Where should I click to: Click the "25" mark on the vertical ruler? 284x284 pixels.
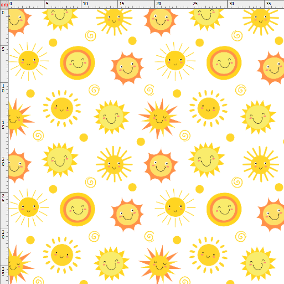click(3, 198)
